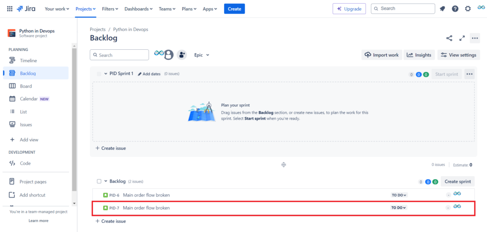Open View settings
This screenshot has width=487, height=232.
[458, 55]
